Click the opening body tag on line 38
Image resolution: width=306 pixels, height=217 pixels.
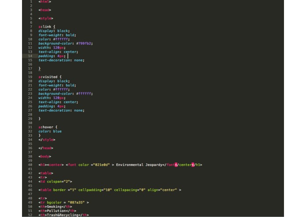[x=45, y=156]
